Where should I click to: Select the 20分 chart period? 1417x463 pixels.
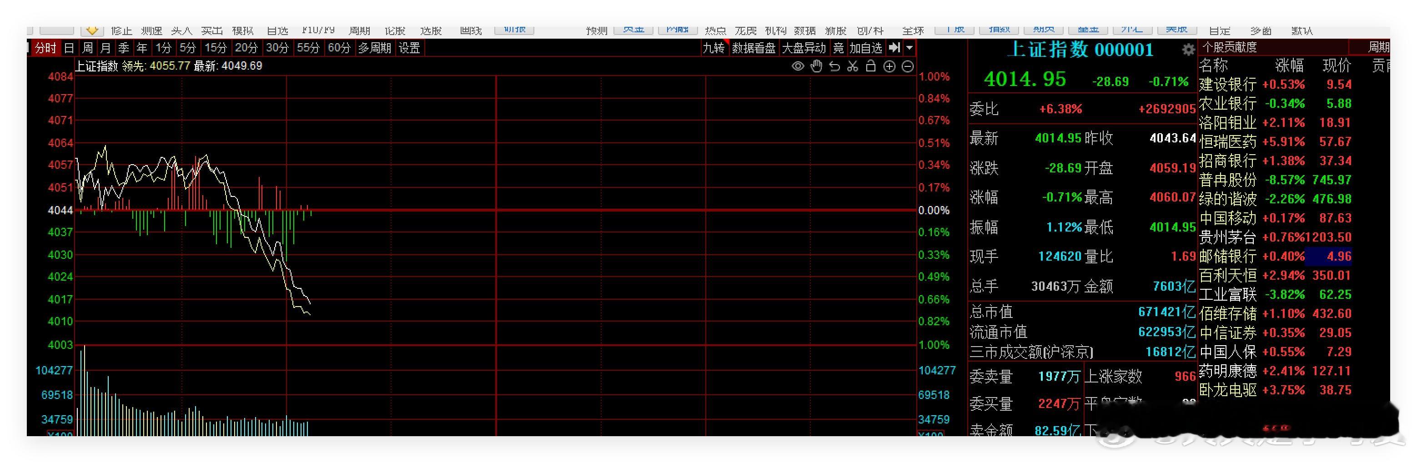(x=246, y=48)
